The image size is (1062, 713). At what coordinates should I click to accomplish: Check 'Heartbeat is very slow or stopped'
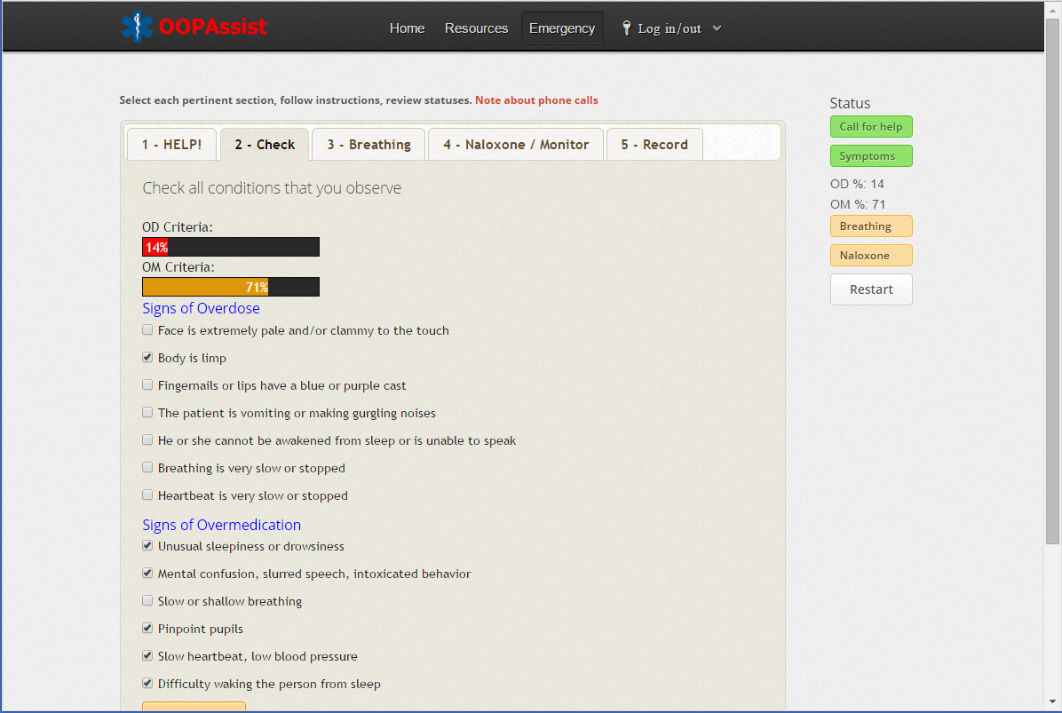pos(147,495)
